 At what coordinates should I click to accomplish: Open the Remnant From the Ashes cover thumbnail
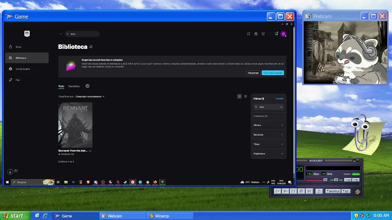(x=75, y=125)
